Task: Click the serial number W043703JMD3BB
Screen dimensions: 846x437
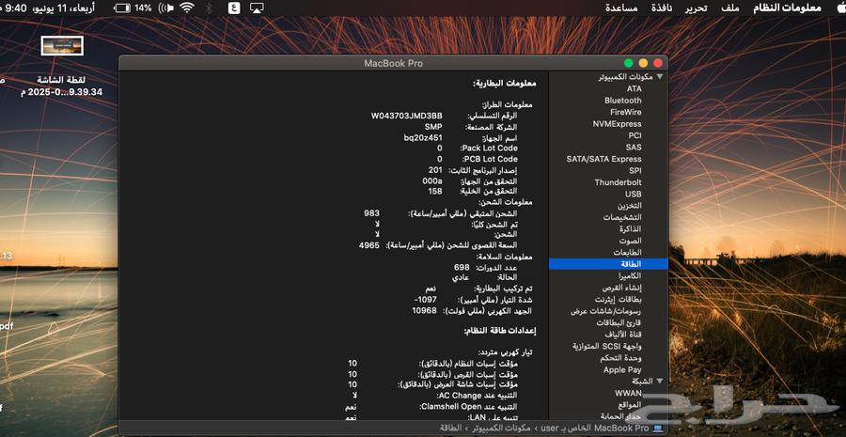Action: 407,116
